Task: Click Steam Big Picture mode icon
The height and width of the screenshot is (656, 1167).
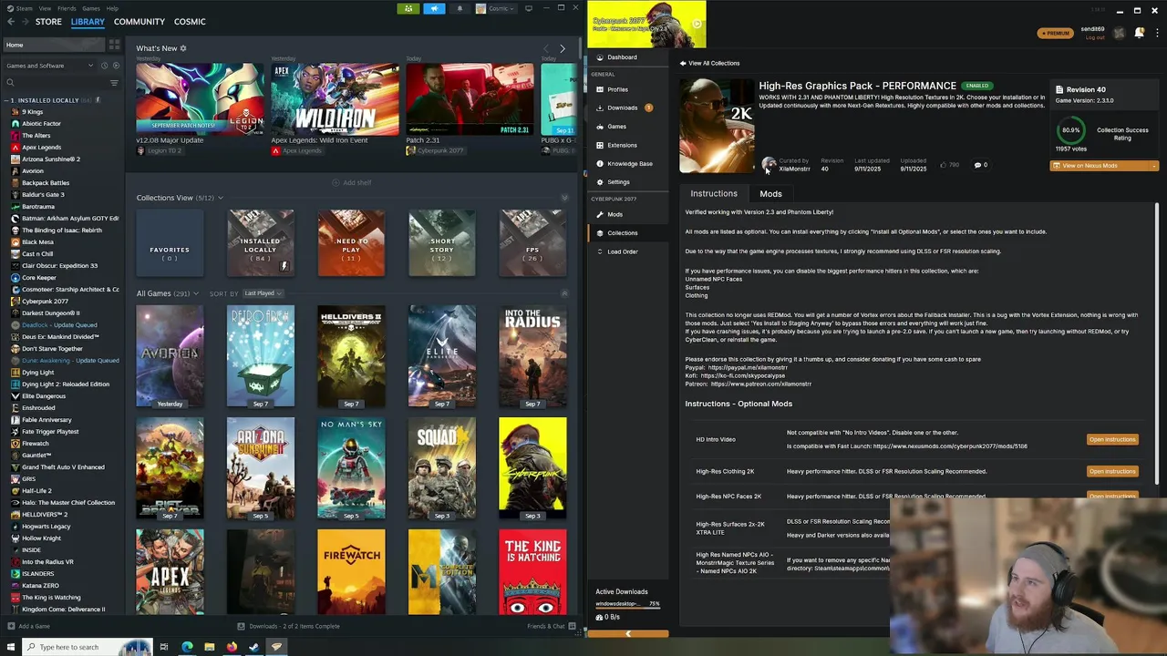Action: pyautogui.click(x=529, y=8)
